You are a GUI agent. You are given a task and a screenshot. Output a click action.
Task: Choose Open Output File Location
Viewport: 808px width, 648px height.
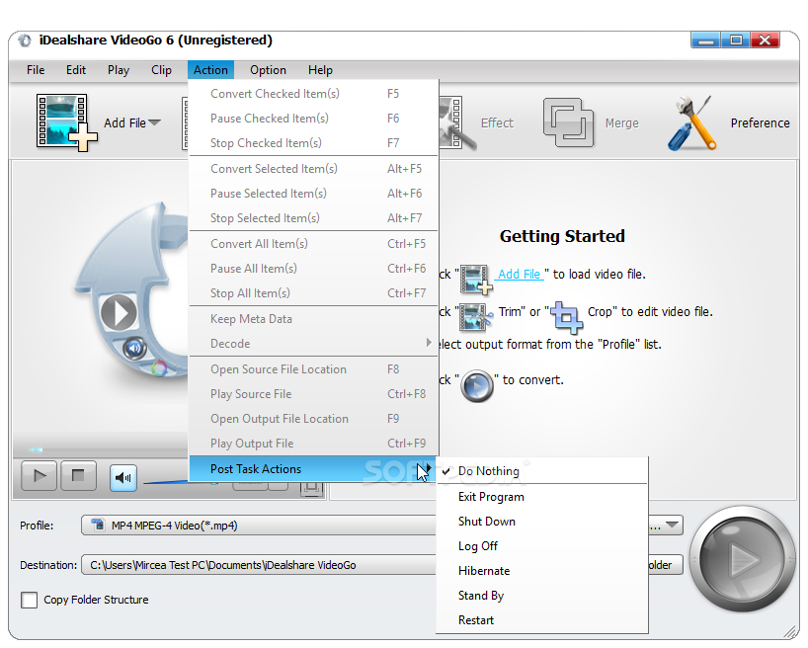pyautogui.click(x=313, y=419)
